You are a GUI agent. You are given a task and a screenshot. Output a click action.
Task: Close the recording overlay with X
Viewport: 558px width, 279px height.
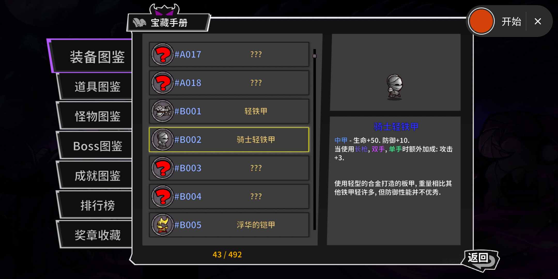538,21
